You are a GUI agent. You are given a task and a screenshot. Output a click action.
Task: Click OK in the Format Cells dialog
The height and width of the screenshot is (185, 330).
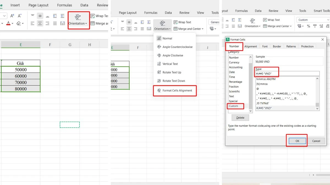(x=297, y=141)
